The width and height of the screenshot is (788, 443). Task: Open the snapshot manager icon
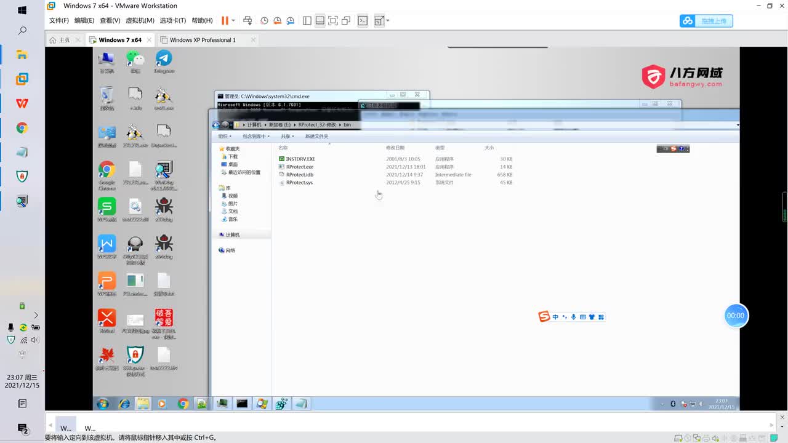click(x=290, y=20)
